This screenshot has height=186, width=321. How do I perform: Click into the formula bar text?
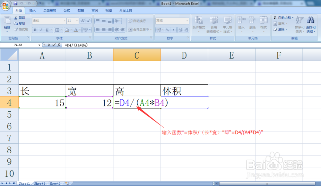[76, 45]
